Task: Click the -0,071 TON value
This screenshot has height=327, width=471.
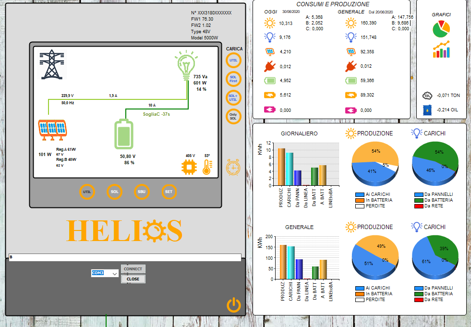Action: coord(448,96)
